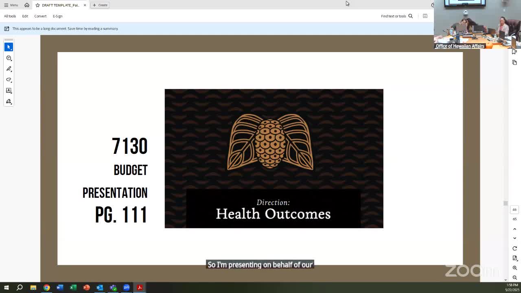The image size is (521, 293).
Task: Open Windows taskbar search
Action: [20, 288]
